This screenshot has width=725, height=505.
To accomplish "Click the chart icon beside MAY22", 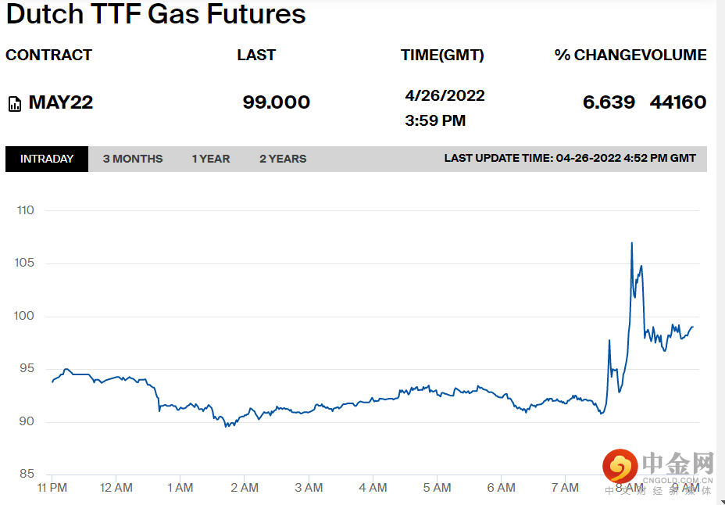I will coord(14,104).
